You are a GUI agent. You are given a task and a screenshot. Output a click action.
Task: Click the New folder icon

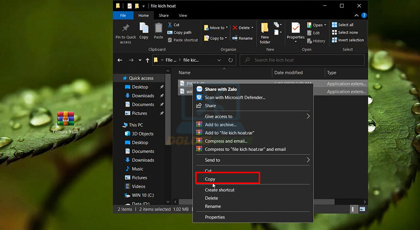point(265,30)
